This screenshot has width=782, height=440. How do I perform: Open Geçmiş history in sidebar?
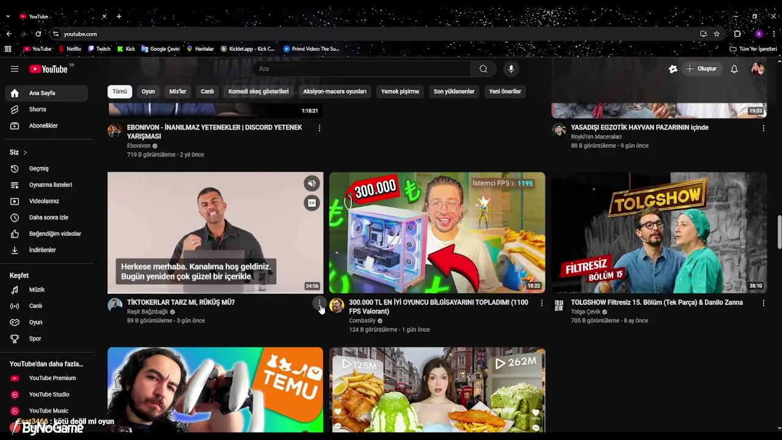point(46,169)
